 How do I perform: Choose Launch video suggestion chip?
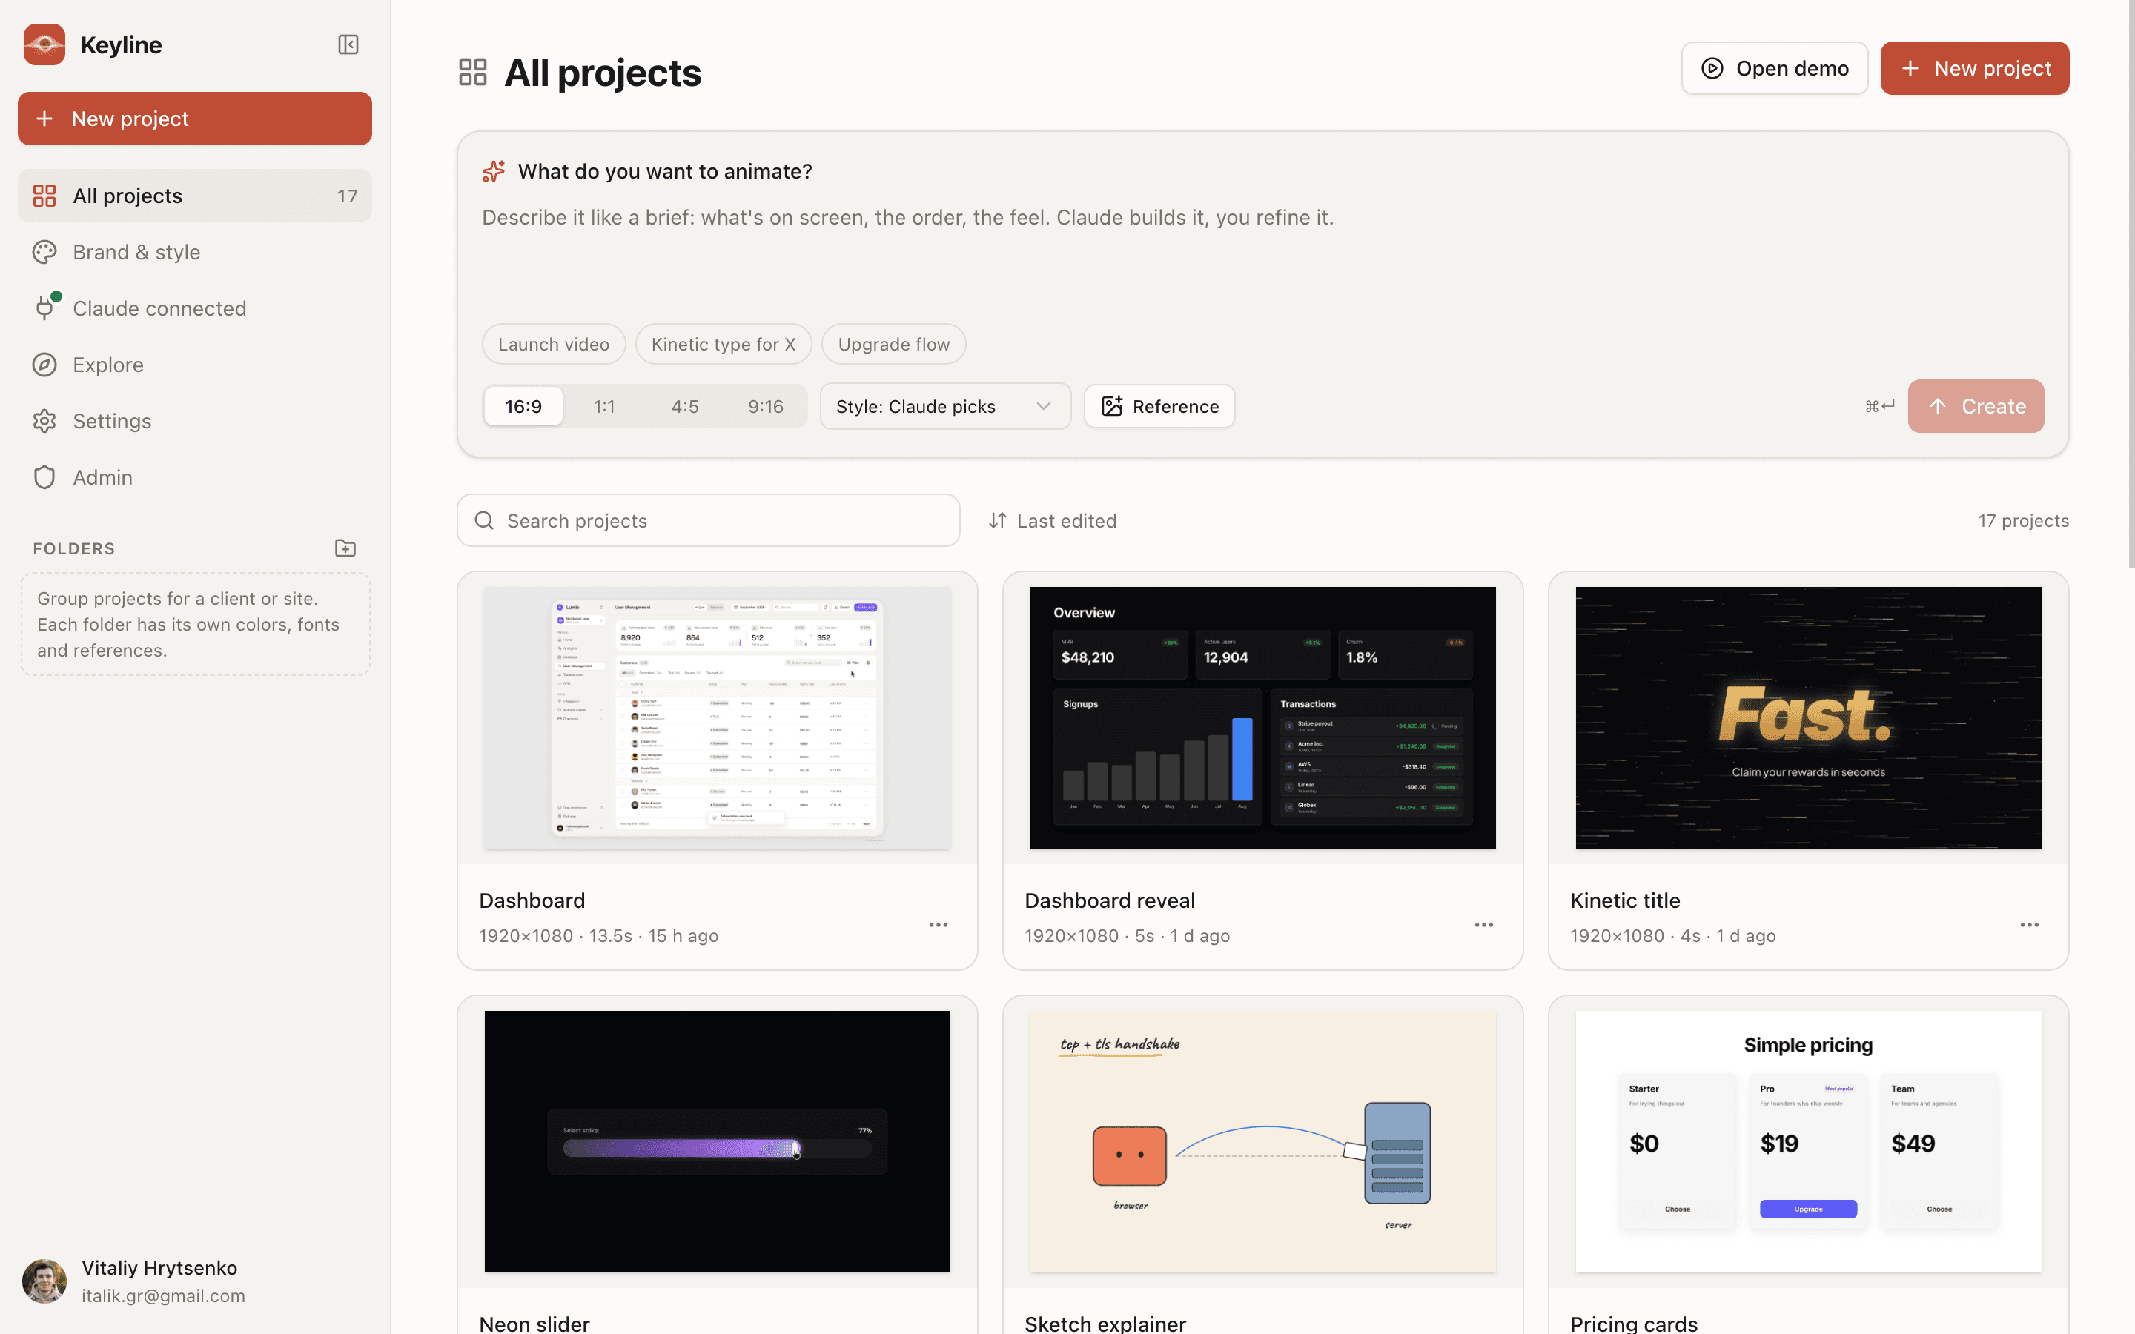(553, 344)
